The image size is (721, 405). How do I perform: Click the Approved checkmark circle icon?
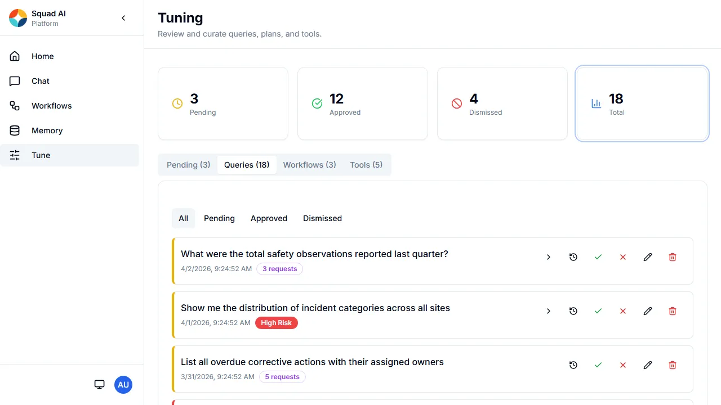pyautogui.click(x=317, y=103)
